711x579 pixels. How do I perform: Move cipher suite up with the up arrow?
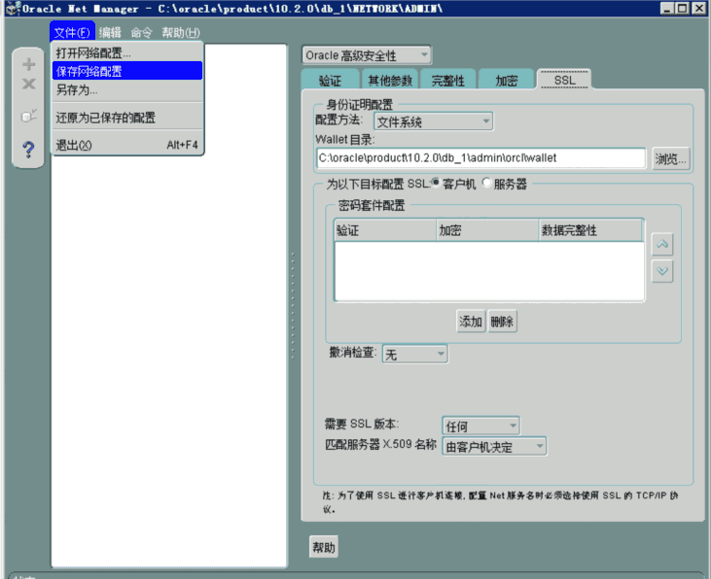point(662,244)
